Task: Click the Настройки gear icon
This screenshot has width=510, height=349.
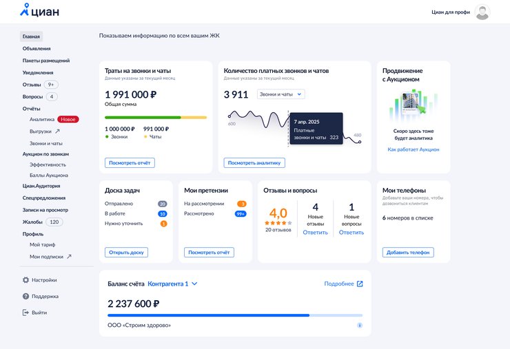Action: (x=25, y=280)
